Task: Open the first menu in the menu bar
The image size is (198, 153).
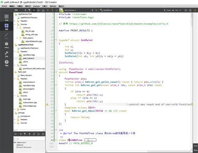Action: point(4,6)
